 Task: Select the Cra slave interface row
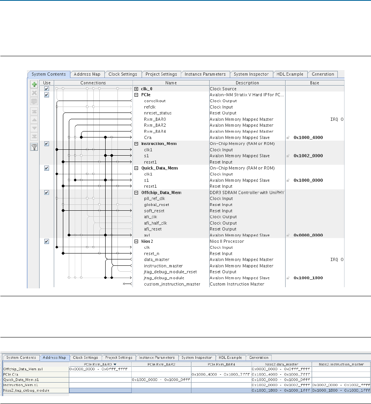coord(148,137)
